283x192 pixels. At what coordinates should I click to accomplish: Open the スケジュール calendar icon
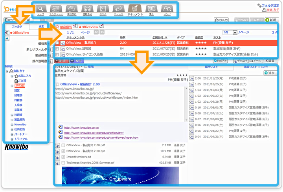(x=56, y=9)
